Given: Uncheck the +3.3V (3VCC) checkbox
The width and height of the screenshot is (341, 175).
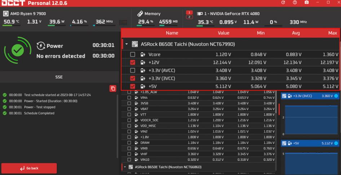Looking at the screenshot, I should (132, 78).
